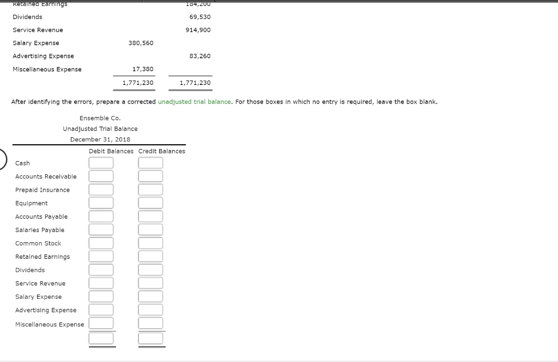Select the Service Revenue credit field

(150, 283)
